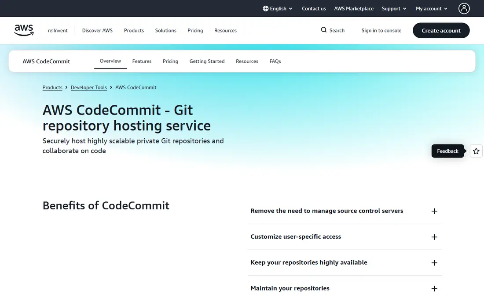The width and height of the screenshot is (484, 302).
Task: Click the globe language icon
Action: pos(265,9)
